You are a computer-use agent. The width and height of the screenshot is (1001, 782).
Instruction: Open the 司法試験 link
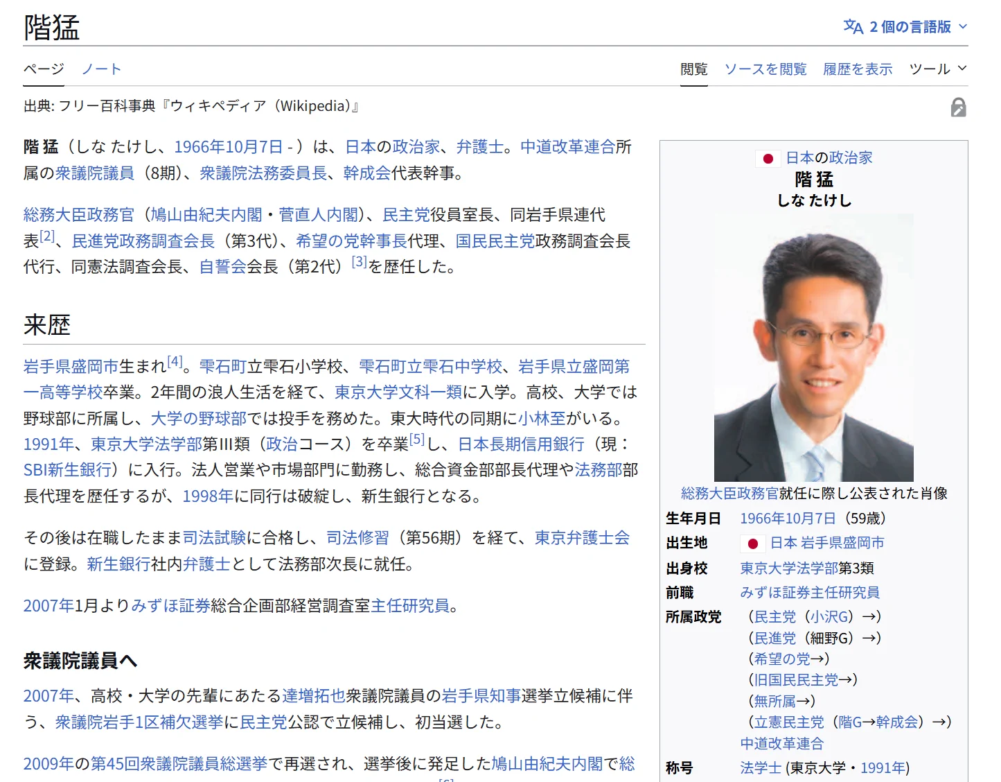pos(215,537)
